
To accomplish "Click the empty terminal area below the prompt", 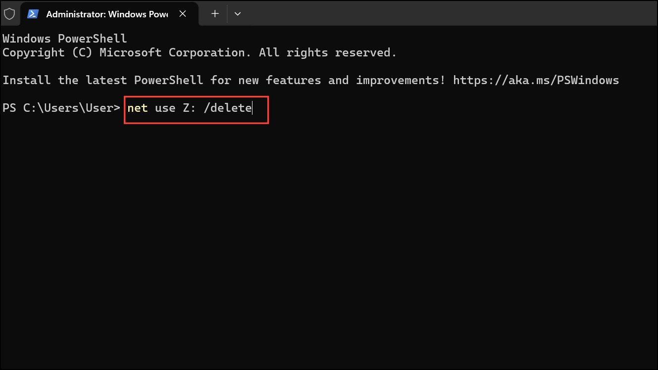I will [x=329, y=237].
